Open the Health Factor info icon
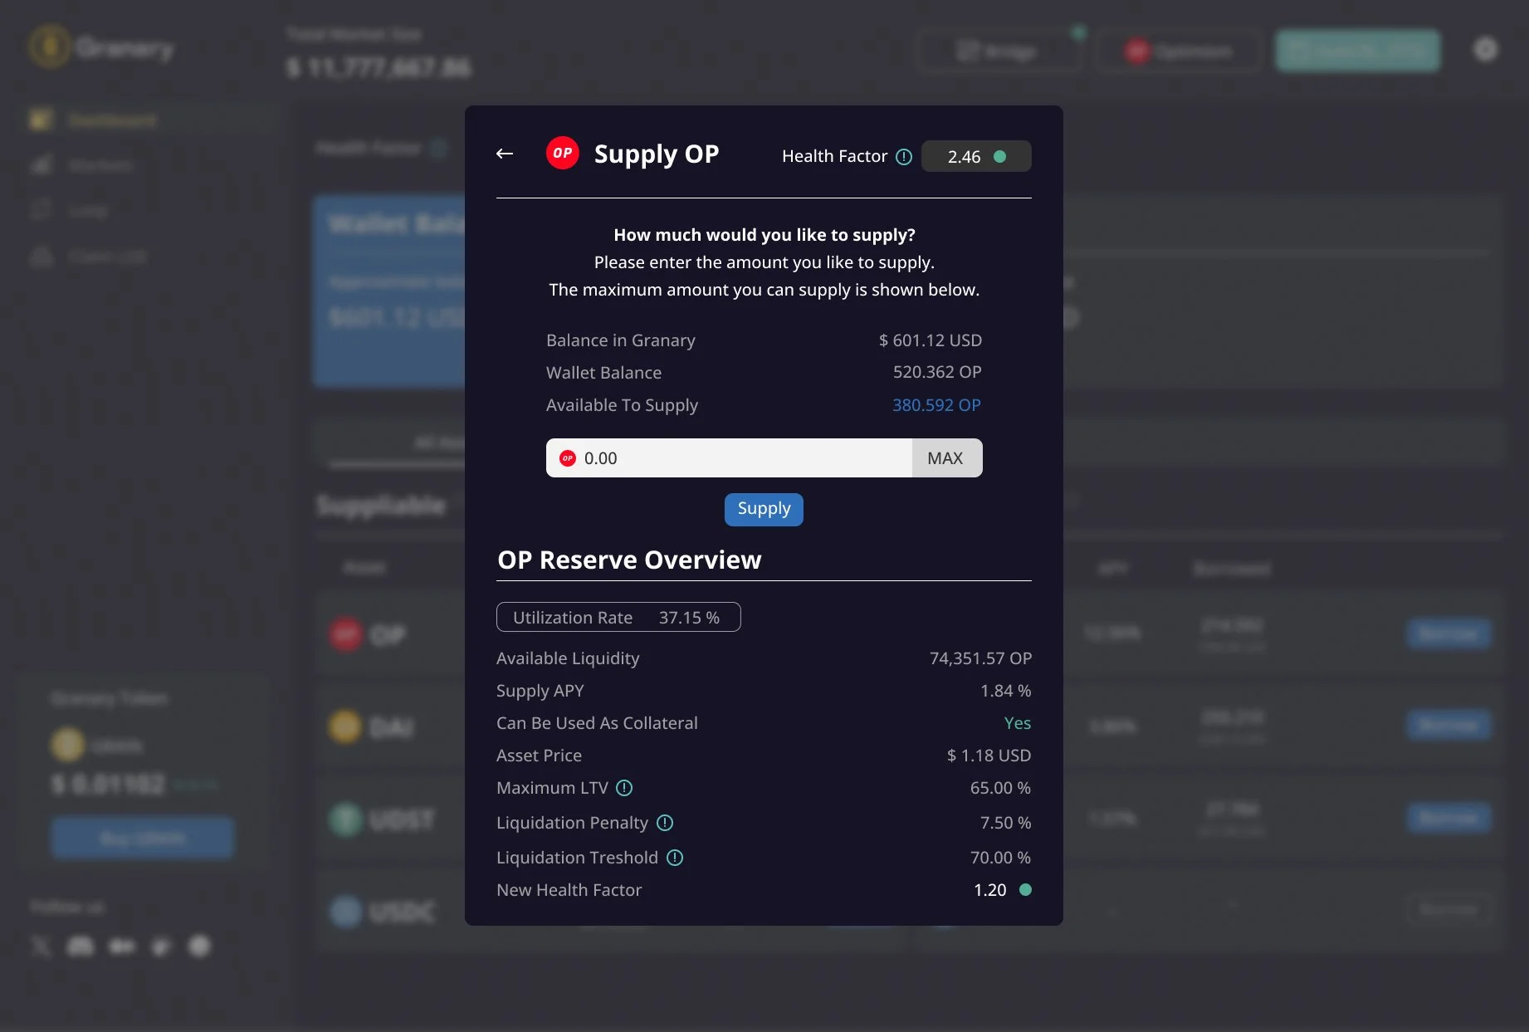 [x=904, y=156]
